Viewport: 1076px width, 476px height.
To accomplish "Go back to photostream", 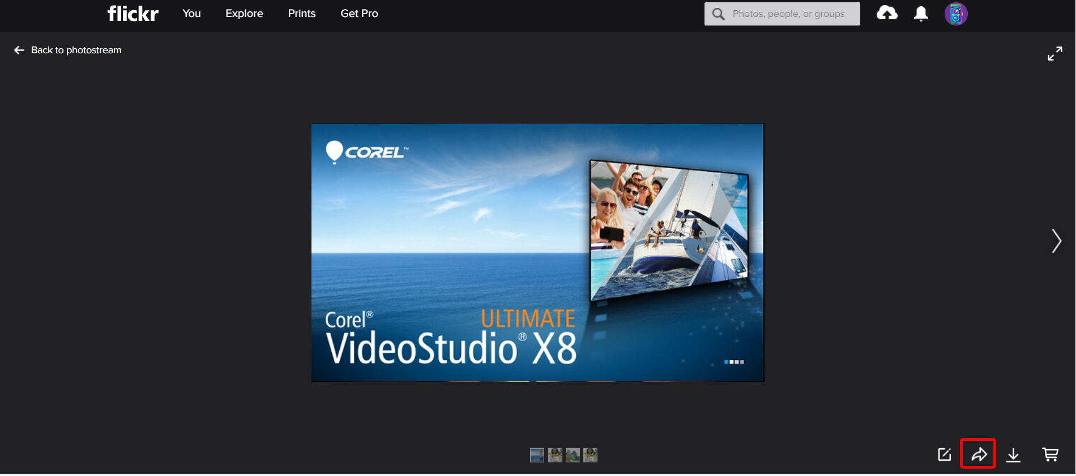I will coord(76,50).
